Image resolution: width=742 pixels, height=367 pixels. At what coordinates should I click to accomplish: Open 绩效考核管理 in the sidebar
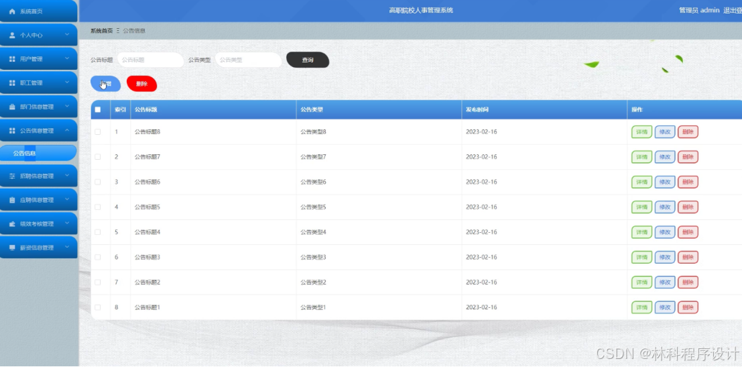click(x=38, y=223)
